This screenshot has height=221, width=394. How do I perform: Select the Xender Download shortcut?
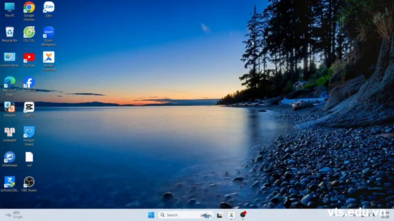[x=49, y=61]
